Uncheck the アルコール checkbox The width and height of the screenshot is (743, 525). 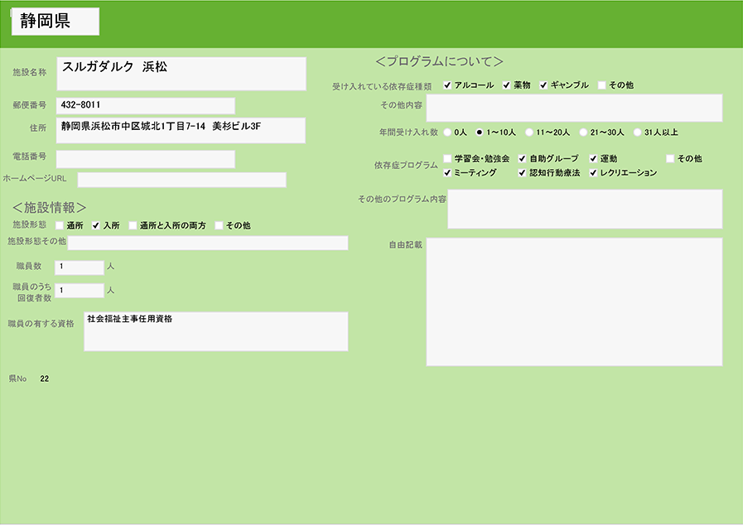click(x=448, y=85)
